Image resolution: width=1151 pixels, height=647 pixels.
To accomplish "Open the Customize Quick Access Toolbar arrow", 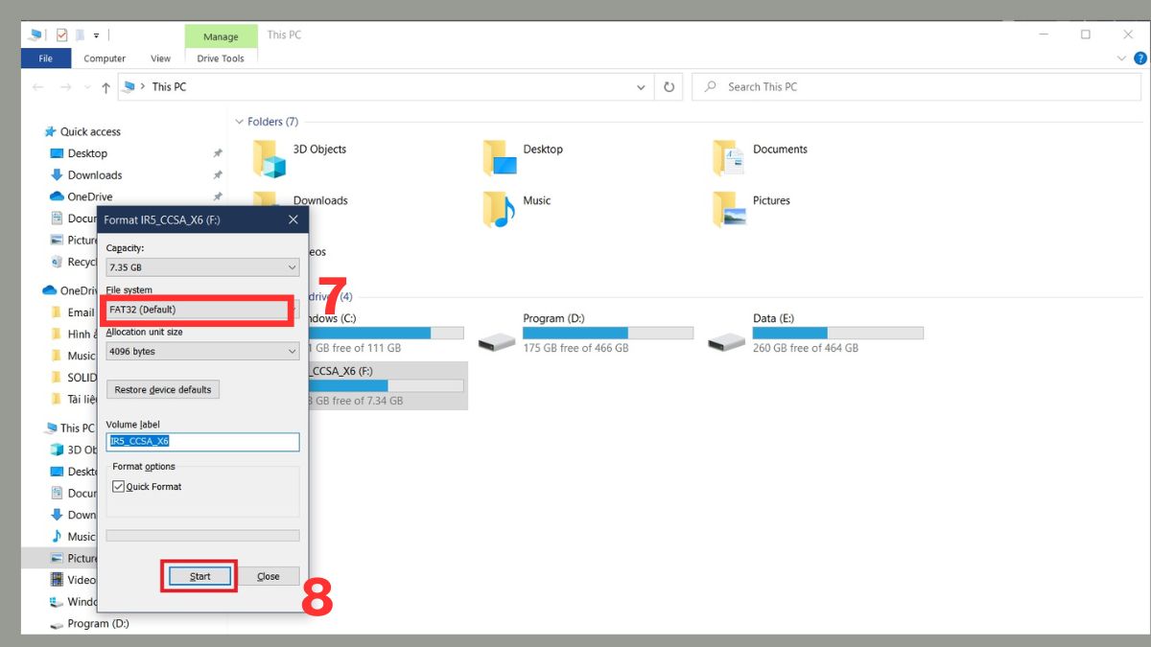I will click(x=96, y=35).
